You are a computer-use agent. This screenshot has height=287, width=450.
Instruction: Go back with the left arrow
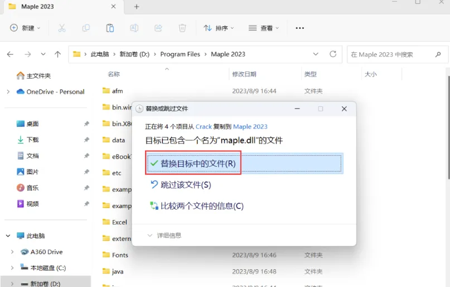[x=11, y=55]
